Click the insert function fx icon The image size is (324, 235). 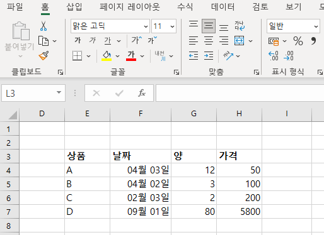[142, 93]
